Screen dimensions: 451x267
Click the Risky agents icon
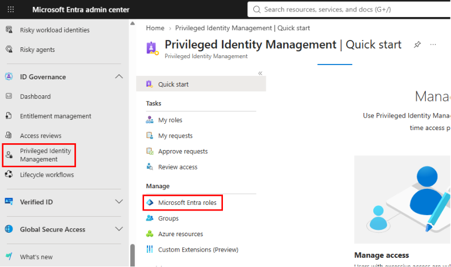pos(9,50)
